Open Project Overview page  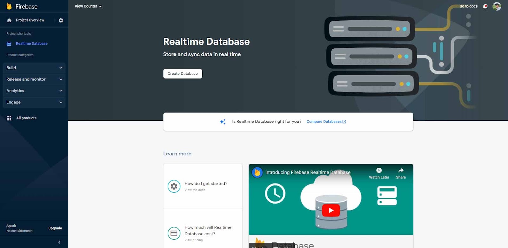(x=30, y=20)
